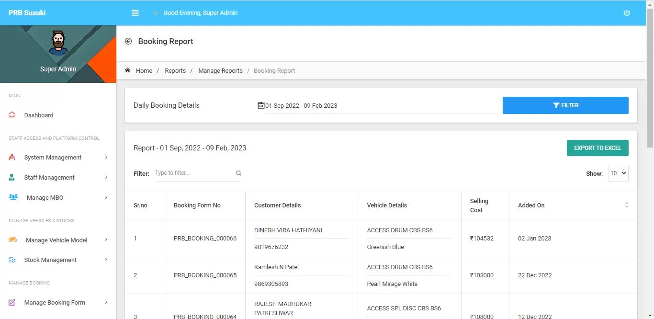654x319 pixels.
Task: Click selling cost ₹103000
Action: [482, 275]
